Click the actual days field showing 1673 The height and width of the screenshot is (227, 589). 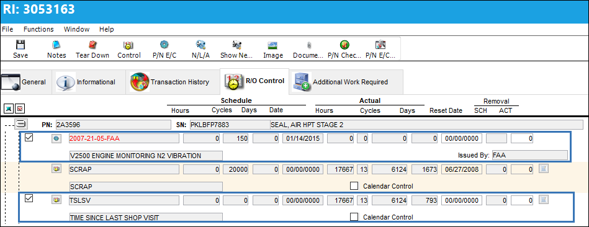(x=425, y=169)
